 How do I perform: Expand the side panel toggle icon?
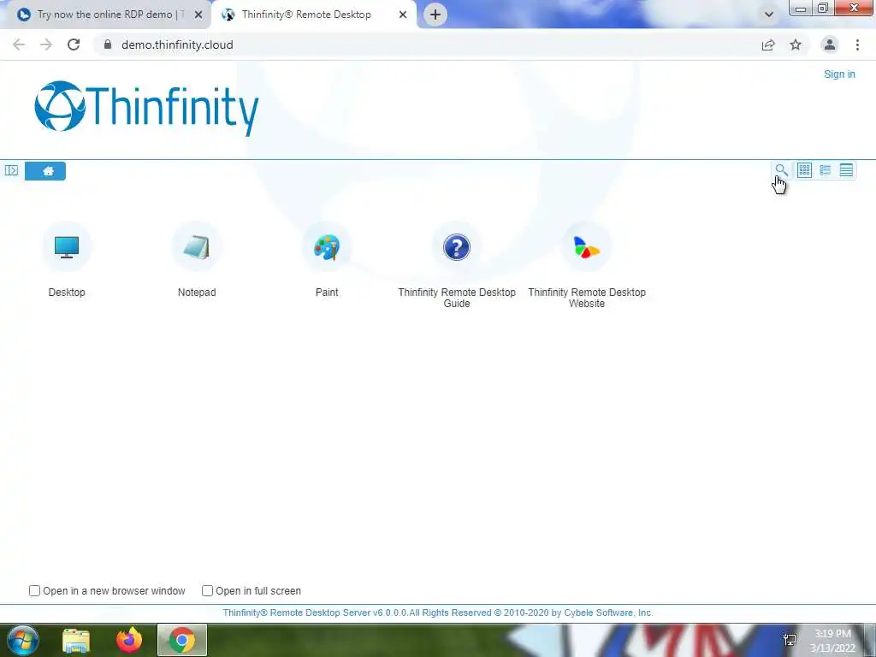[x=11, y=170]
